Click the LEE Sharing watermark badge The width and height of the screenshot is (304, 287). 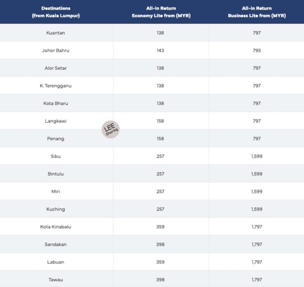(x=111, y=129)
